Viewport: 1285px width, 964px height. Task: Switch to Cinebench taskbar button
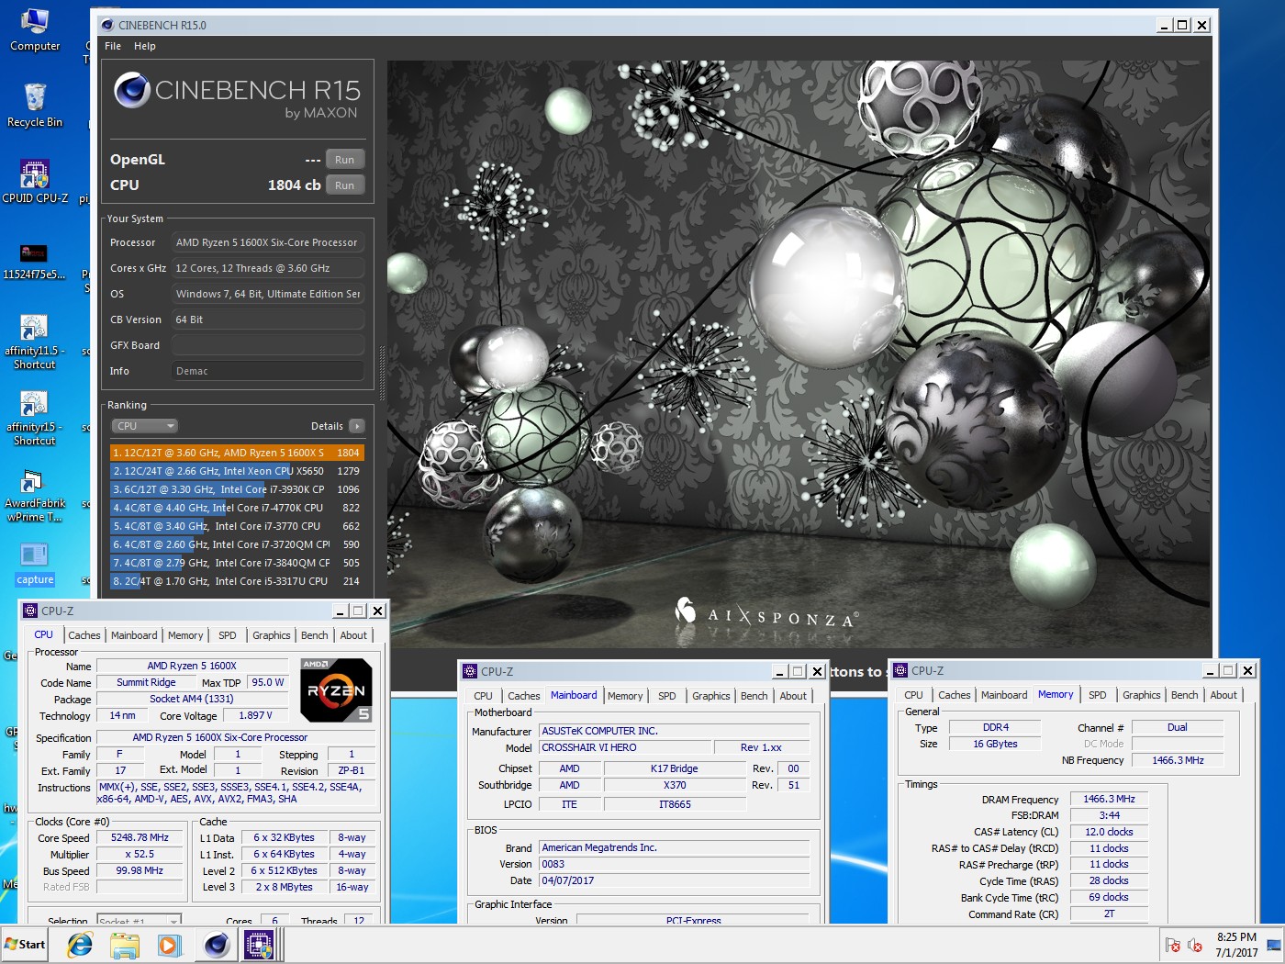point(218,945)
